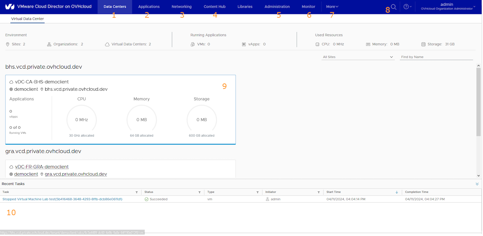This screenshot has width=483, height=236.
Task: Open the Administration menu
Action: pos(277,7)
